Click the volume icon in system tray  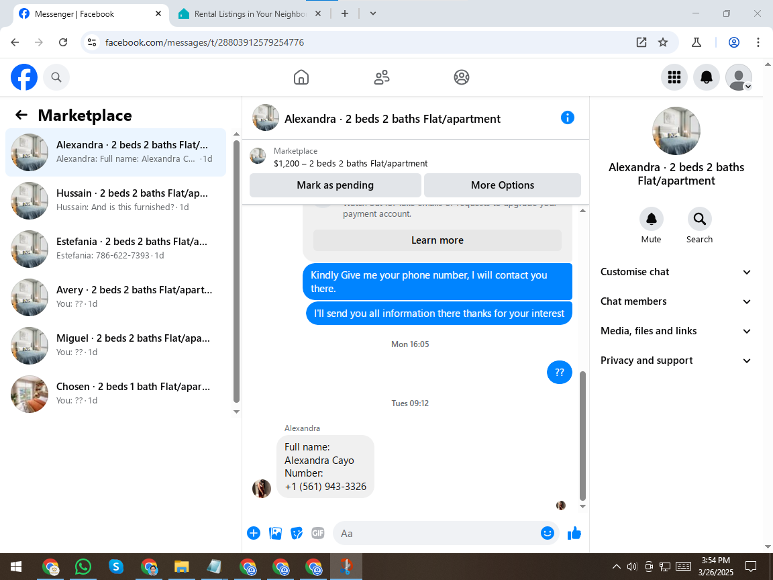coord(632,567)
